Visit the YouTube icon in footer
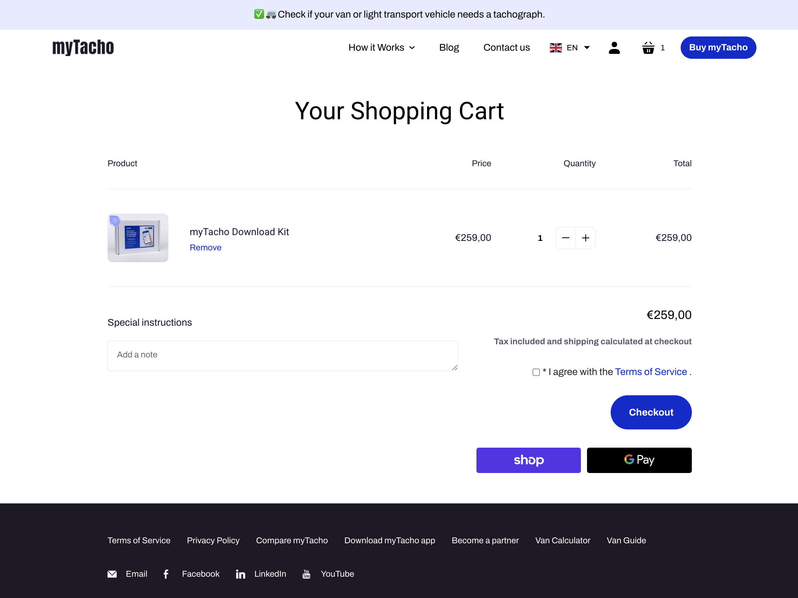The width and height of the screenshot is (798, 598). (x=306, y=574)
